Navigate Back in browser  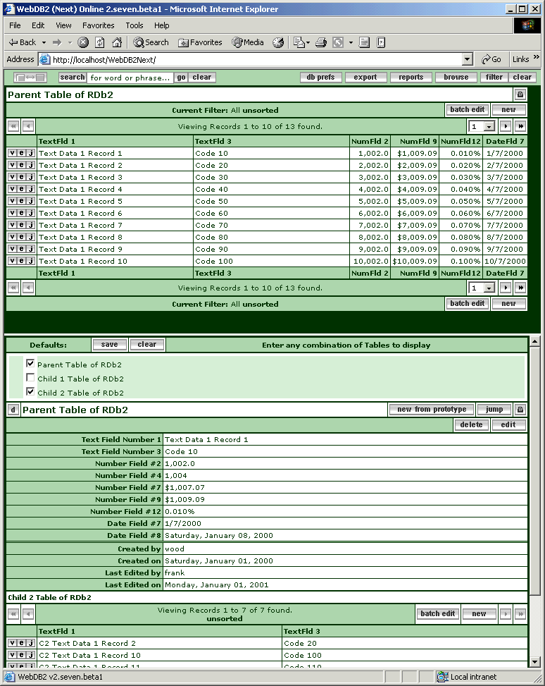pos(23,42)
